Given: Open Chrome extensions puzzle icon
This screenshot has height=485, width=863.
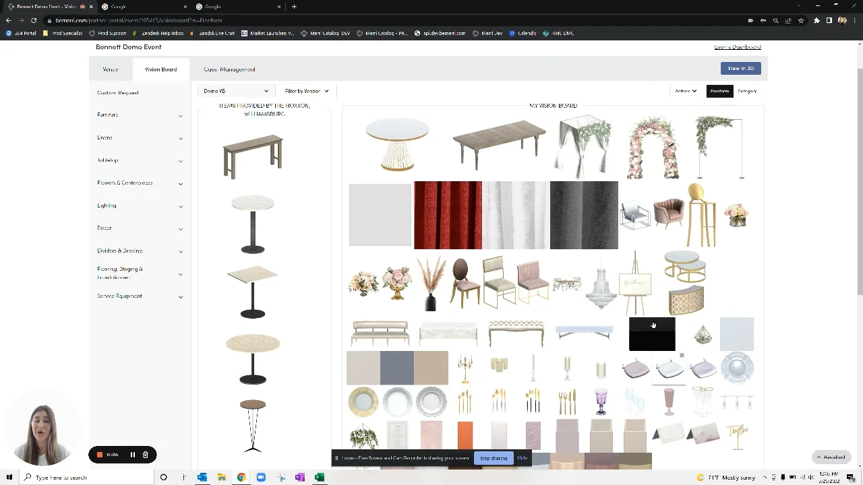Looking at the screenshot, I should 816,20.
